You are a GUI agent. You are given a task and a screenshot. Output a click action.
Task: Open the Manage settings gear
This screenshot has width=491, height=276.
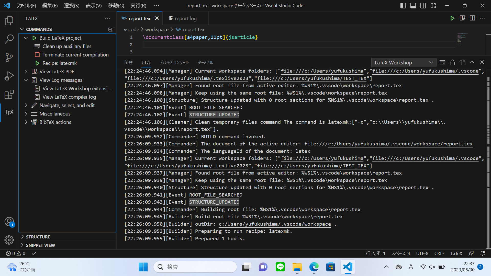(9, 240)
